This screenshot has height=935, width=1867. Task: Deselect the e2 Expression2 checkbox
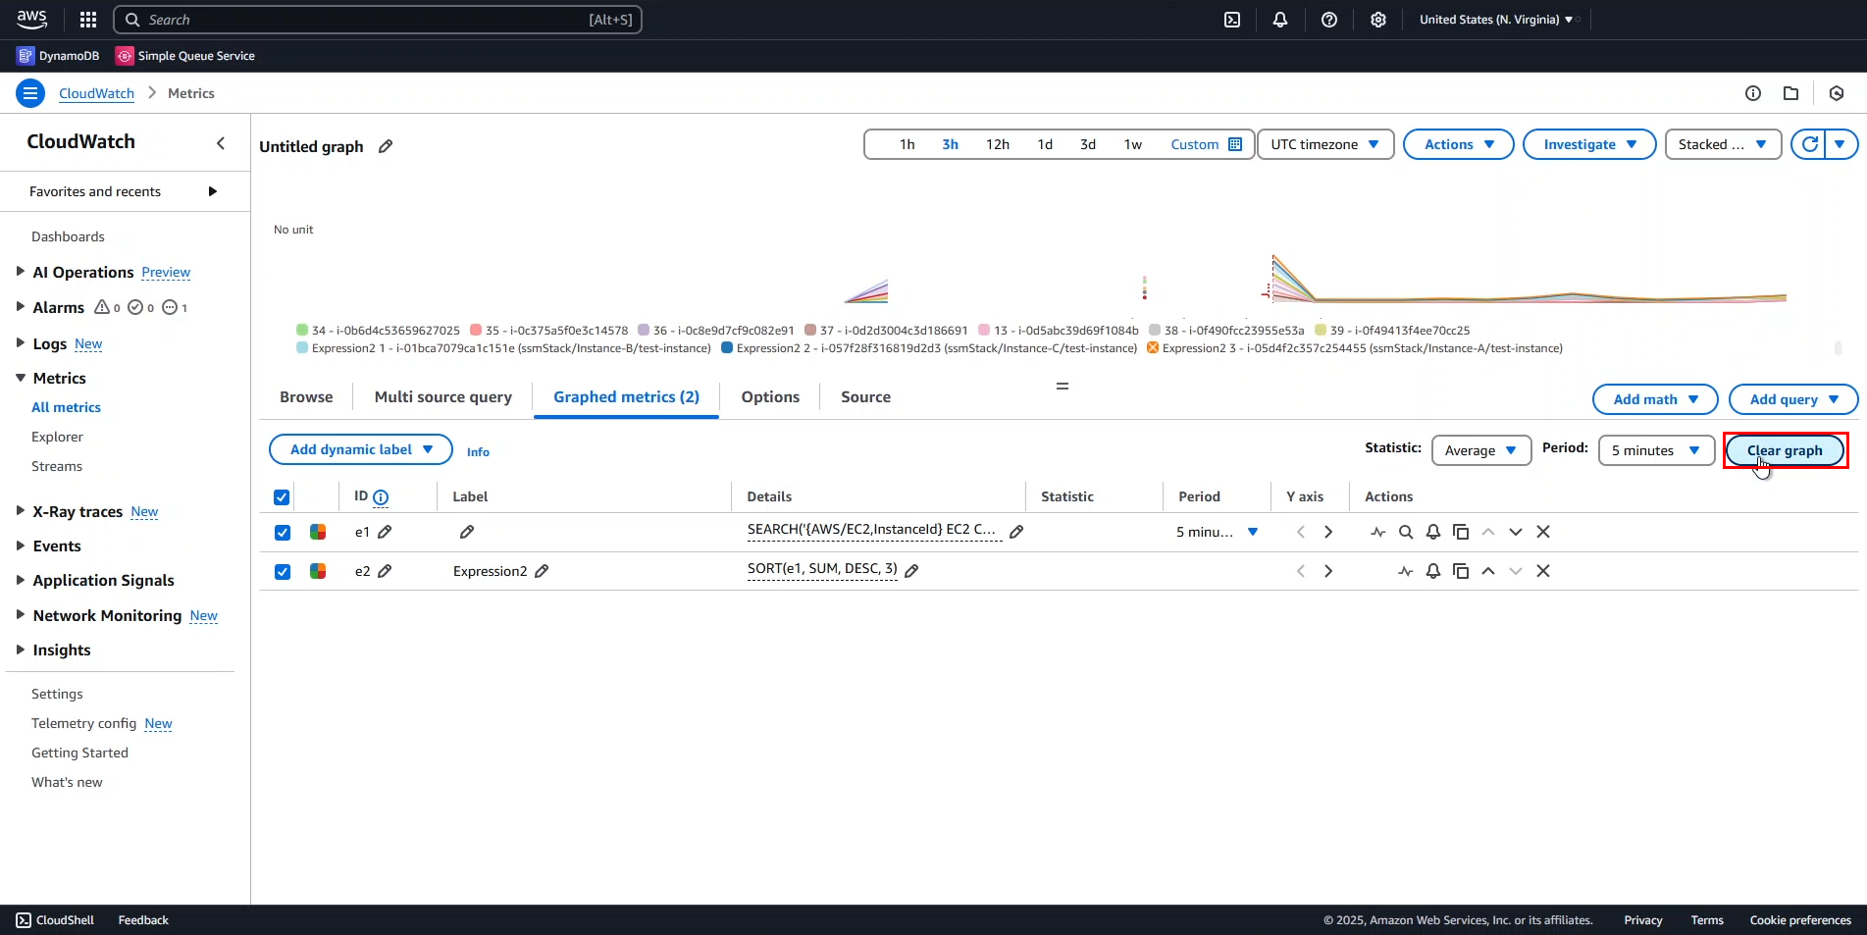point(282,571)
